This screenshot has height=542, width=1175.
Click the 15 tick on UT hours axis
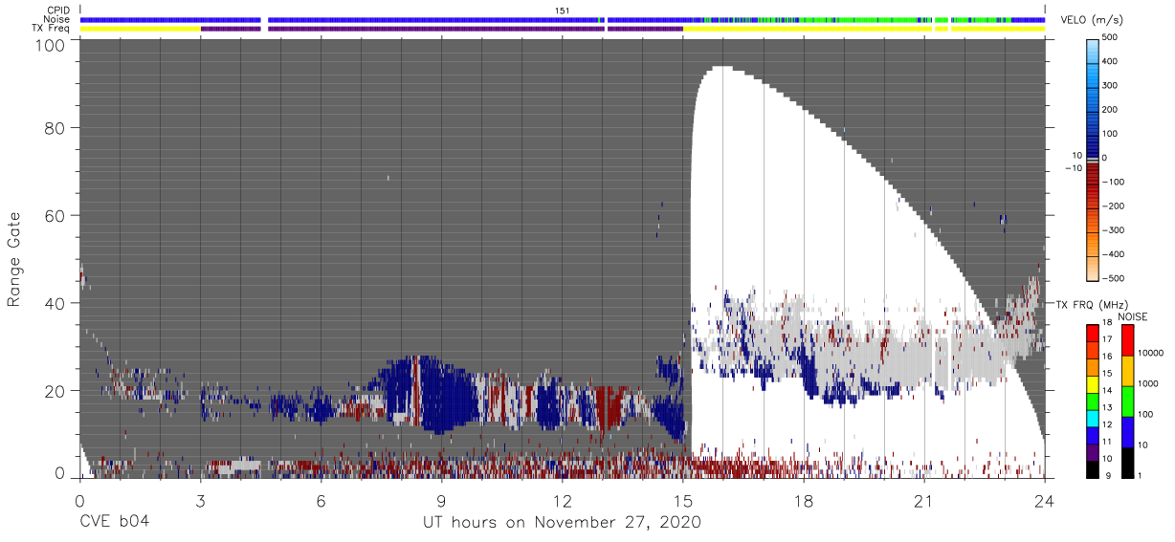(x=683, y=500)
